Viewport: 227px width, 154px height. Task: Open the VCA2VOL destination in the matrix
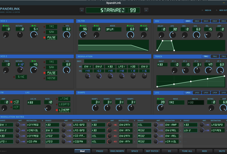[x=34, y=131]
